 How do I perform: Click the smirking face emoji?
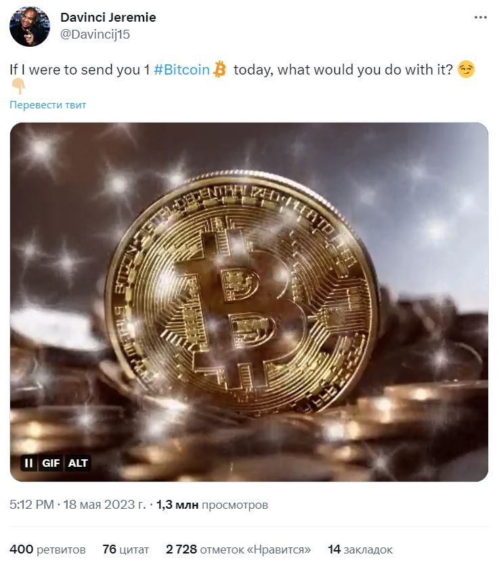(467, 69)
